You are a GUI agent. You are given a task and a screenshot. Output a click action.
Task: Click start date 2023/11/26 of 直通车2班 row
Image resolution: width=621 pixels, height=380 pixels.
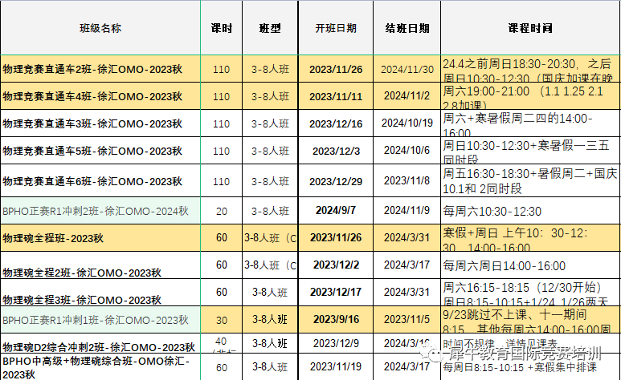point(336,69)
